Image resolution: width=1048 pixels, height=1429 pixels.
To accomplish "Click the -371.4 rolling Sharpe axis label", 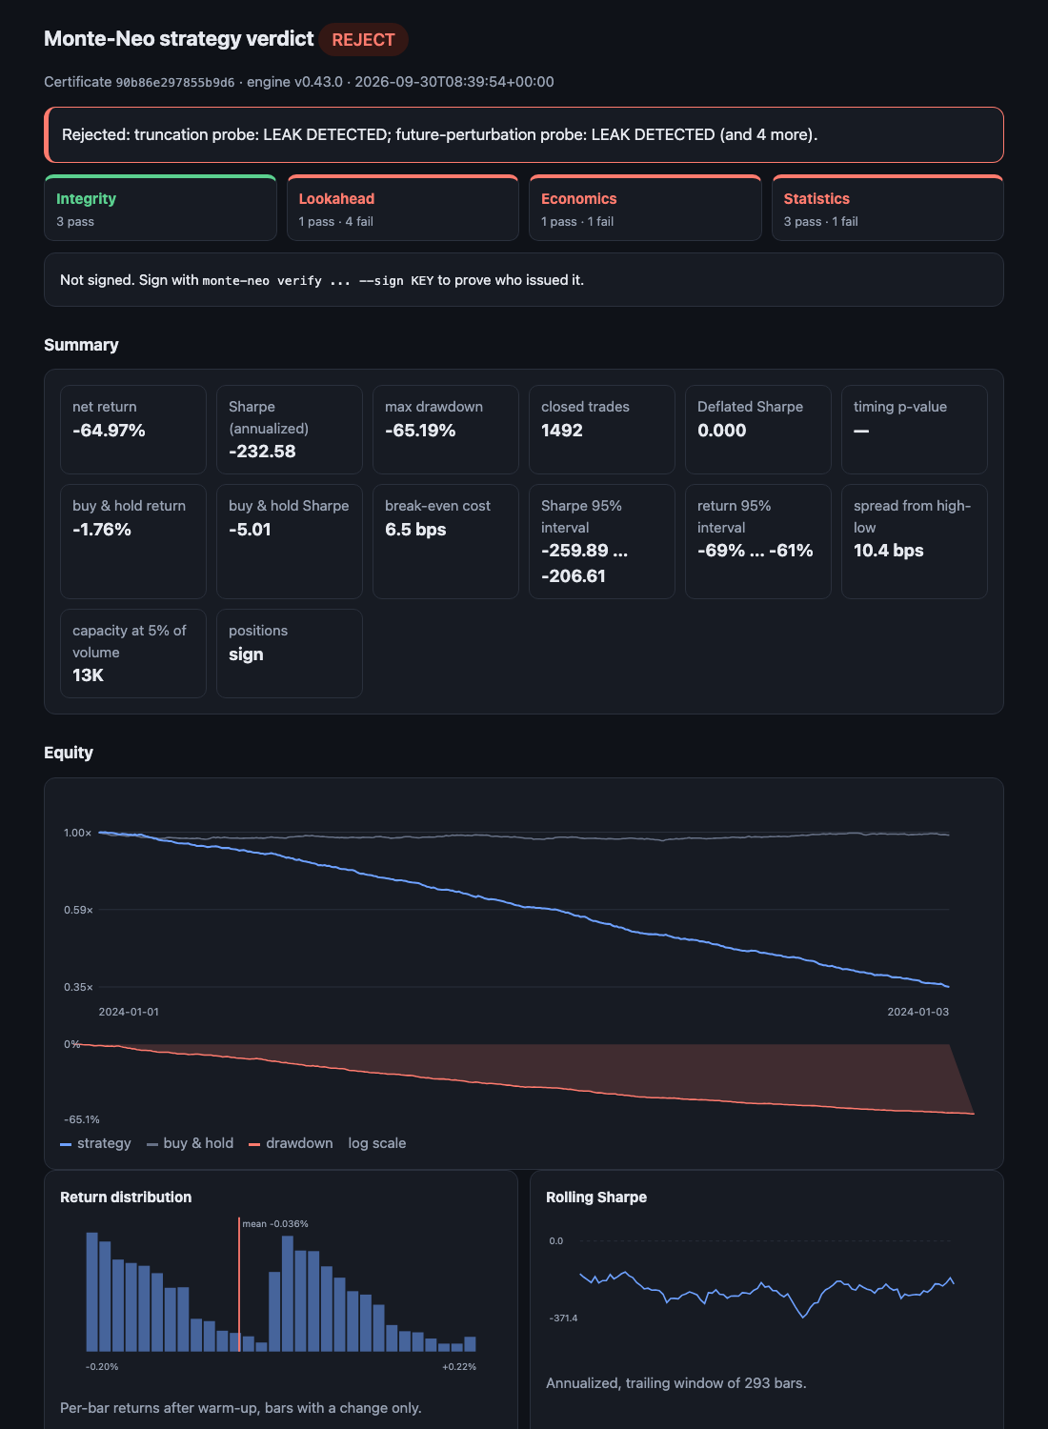I will point(563,1318).
